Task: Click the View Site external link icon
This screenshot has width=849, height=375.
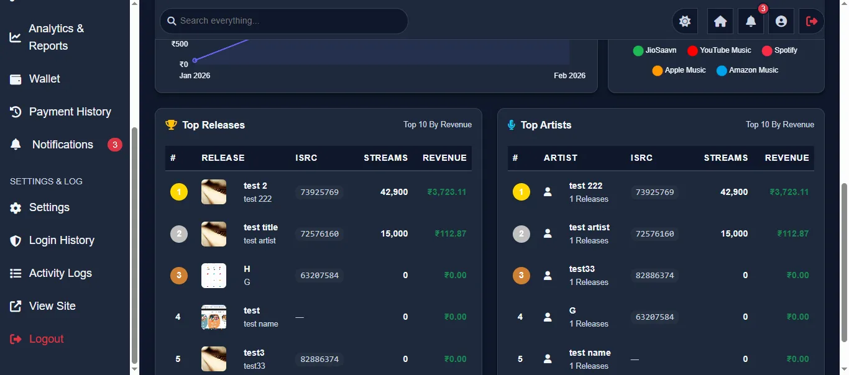Action: [16, 306]
